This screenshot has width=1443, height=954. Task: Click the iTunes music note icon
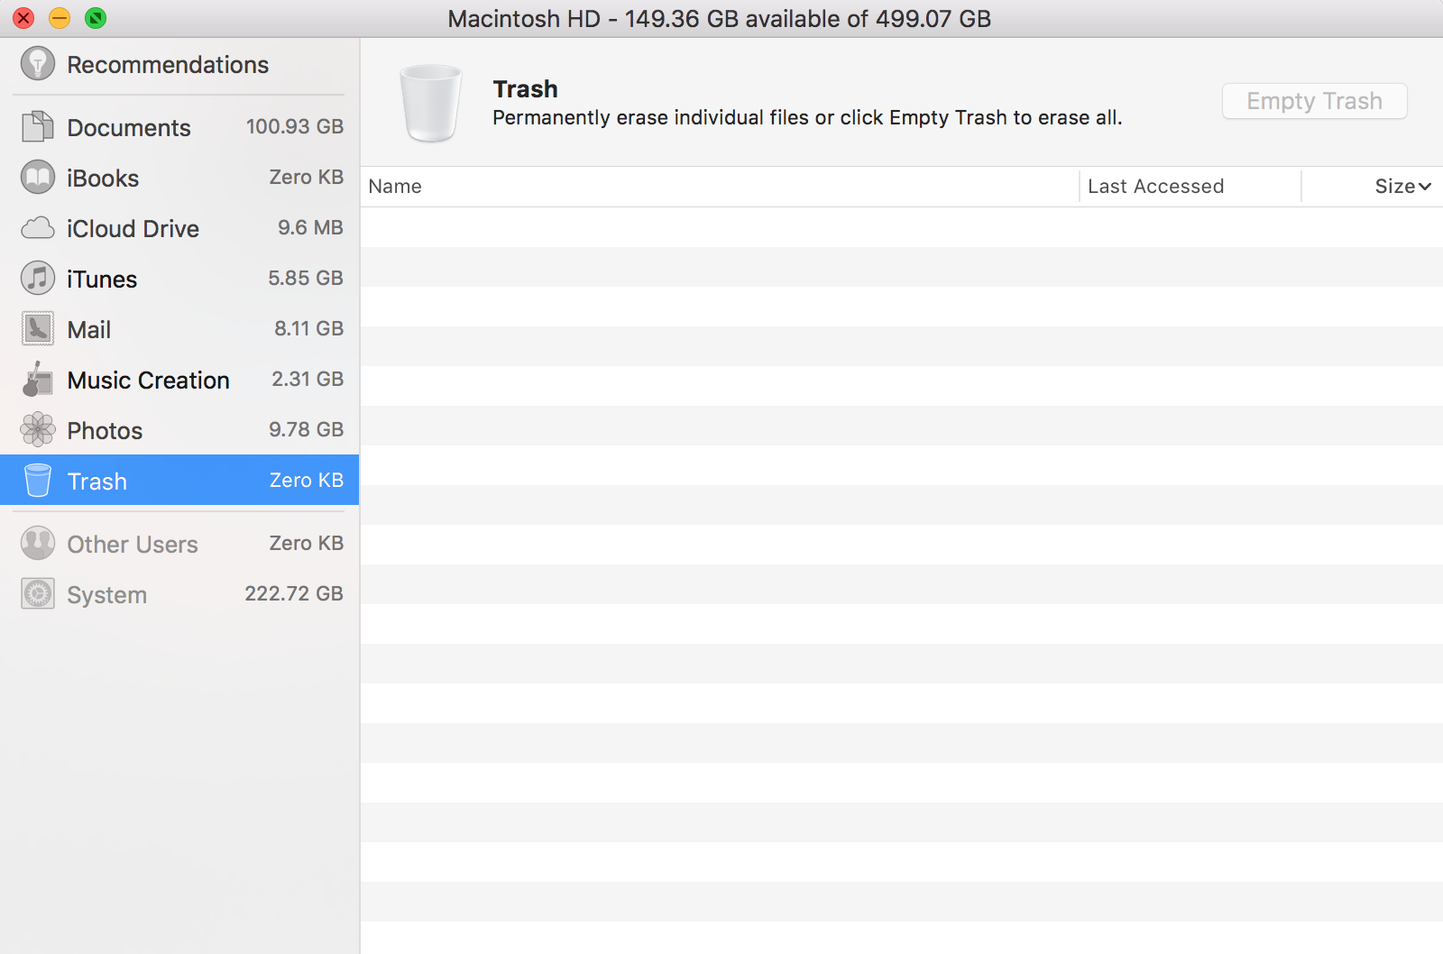[x=38, y=279]
